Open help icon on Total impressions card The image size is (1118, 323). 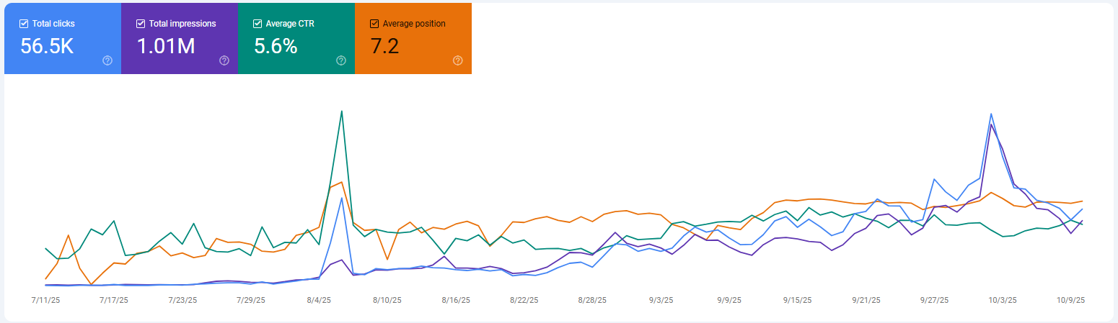coord(224,60)
